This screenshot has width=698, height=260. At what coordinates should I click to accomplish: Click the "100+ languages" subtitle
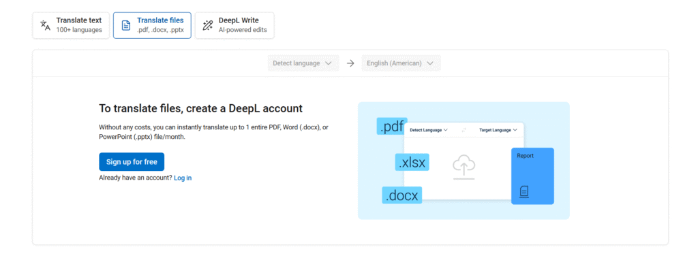point(79,30)
